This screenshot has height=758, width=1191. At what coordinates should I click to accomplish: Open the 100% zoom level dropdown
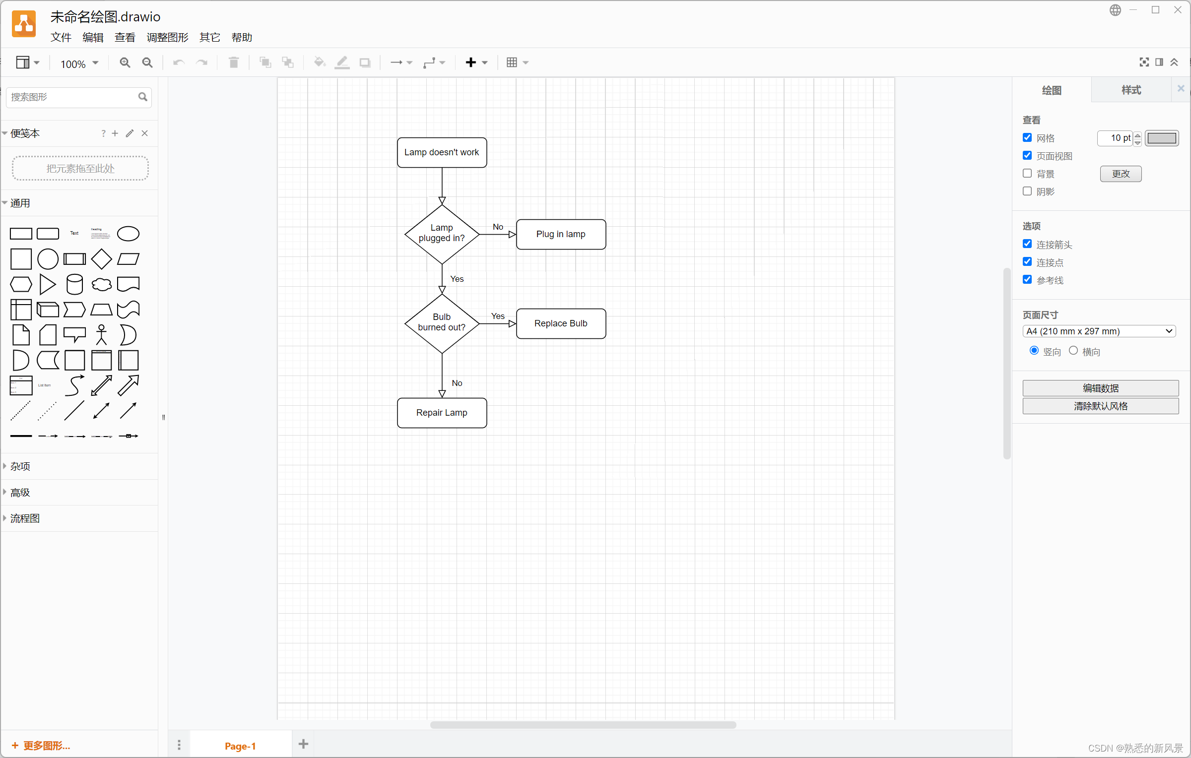[79, 63]
